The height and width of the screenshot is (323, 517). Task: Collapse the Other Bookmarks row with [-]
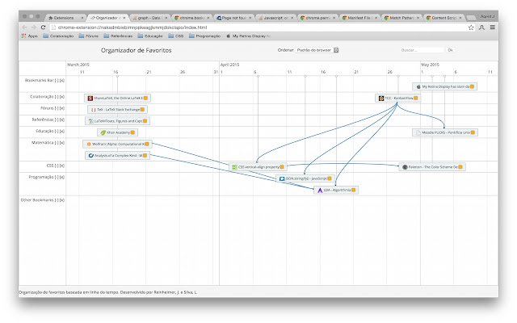tap(57, 200)
